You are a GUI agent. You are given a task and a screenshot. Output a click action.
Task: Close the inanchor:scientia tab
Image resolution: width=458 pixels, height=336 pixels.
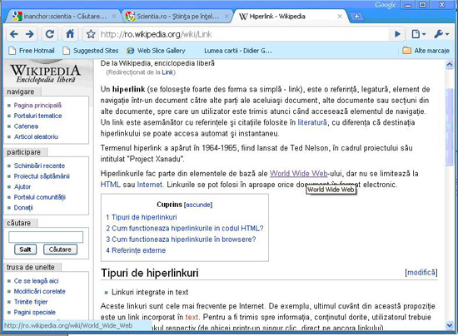(114, 17)
